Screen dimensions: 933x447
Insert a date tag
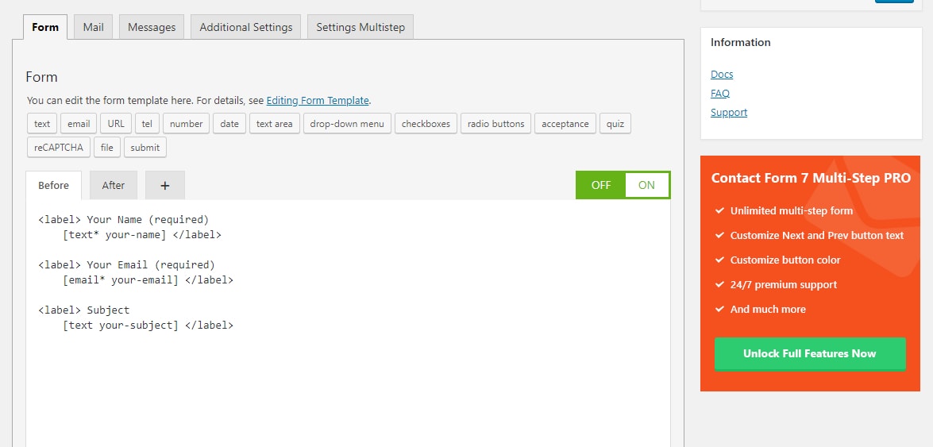(x=229, y=124)
